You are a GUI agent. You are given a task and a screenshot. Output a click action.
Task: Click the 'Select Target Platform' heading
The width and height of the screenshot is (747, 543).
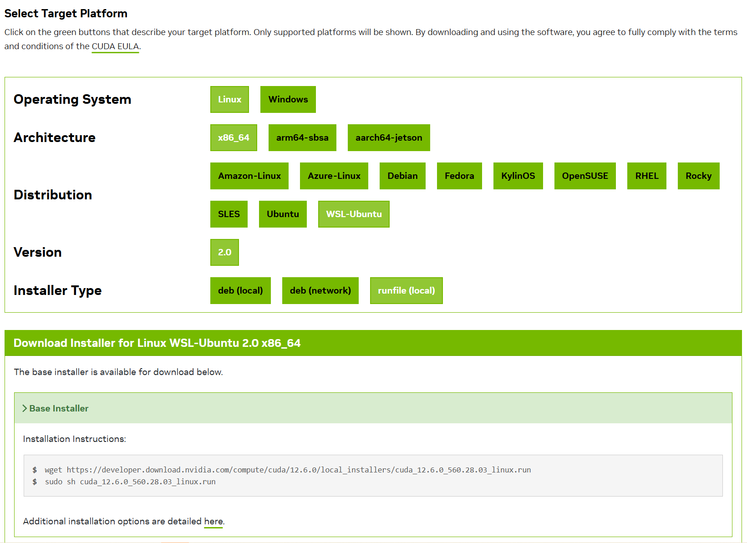(66, 14)
